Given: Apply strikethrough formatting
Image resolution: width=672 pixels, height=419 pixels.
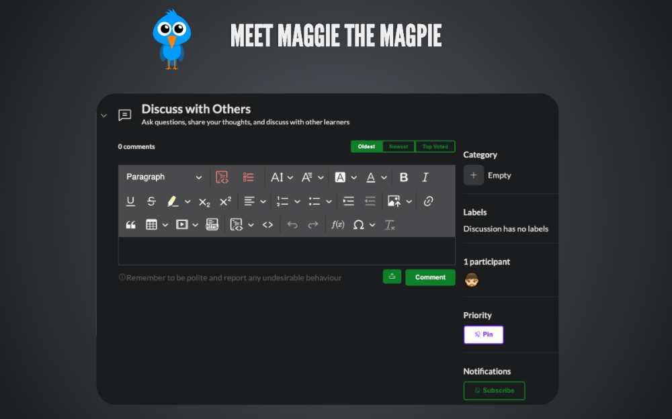Looking at the screenshot, I should 151,201.
